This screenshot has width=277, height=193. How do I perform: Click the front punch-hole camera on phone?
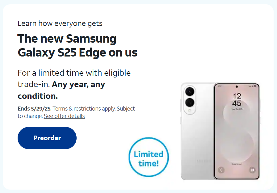(x=237, y=86)
